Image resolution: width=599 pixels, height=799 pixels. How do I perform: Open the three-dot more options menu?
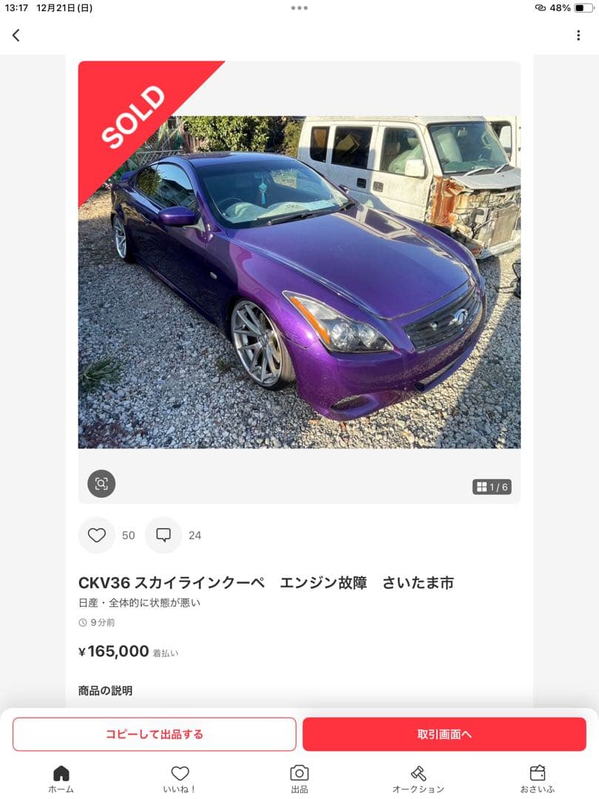point(578,36)
